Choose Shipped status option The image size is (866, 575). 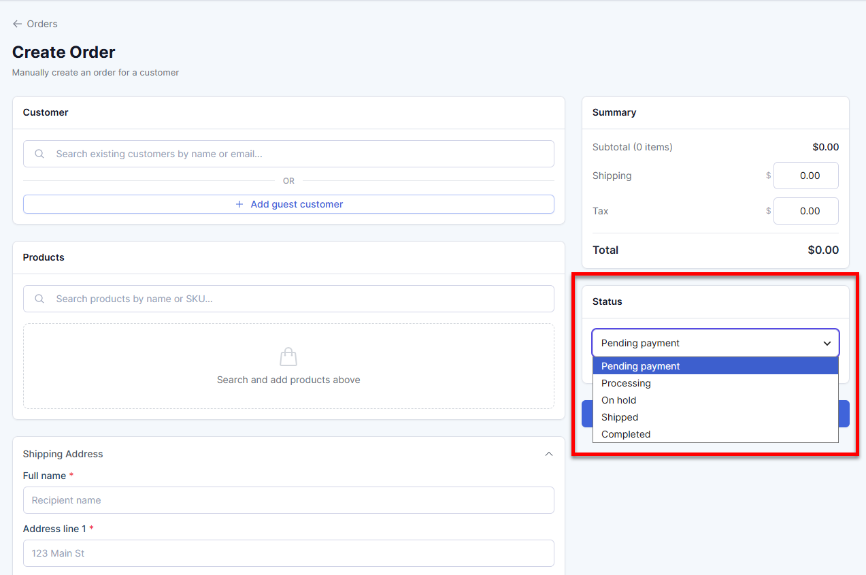pos(716,417)
